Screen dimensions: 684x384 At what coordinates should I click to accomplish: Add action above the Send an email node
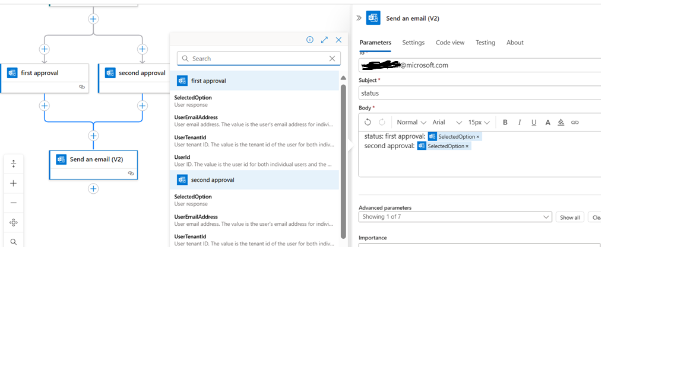pyautogui.click(x=93, y=136)
